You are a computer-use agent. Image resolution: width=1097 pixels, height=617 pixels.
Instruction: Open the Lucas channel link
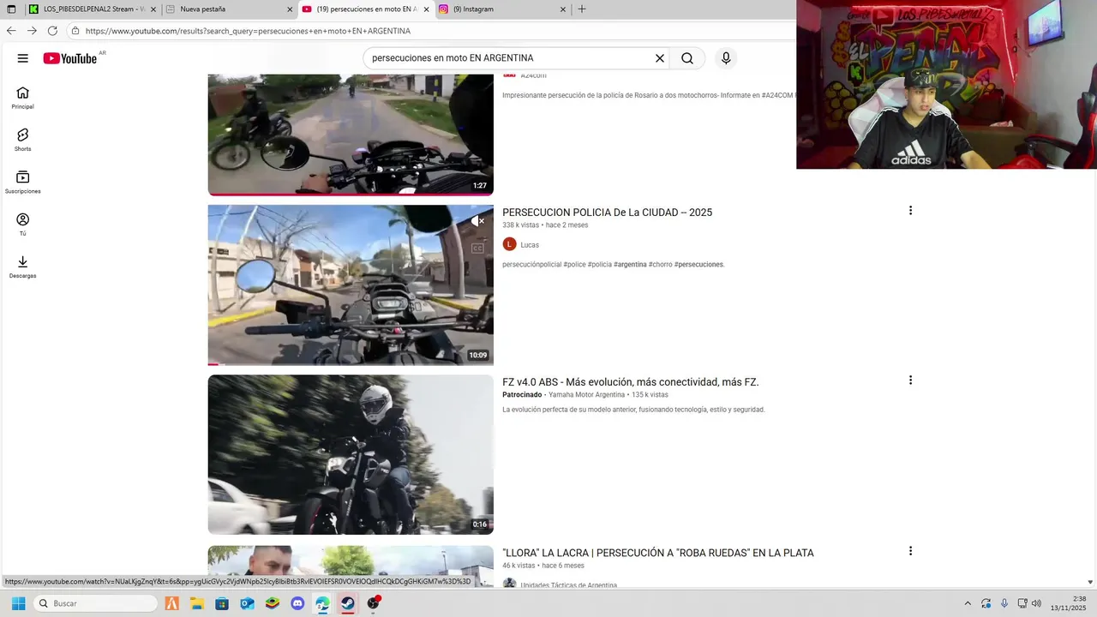point(530,245)
